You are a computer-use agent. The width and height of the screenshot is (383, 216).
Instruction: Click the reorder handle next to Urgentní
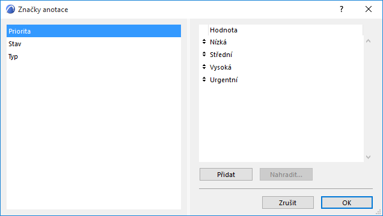[204, 79]
